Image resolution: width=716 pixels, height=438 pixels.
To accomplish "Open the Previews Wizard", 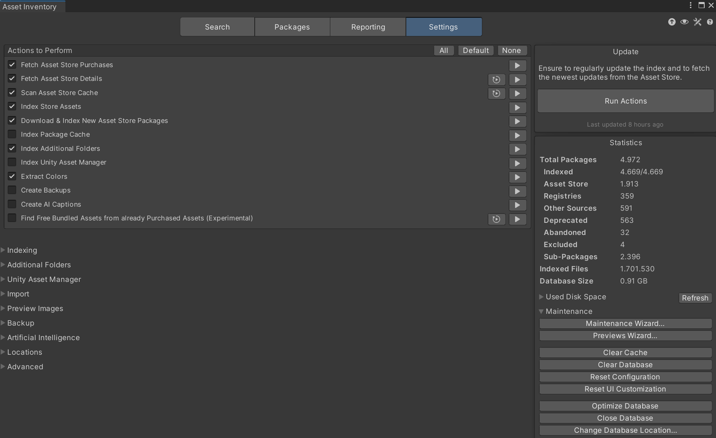I will 625,336.
